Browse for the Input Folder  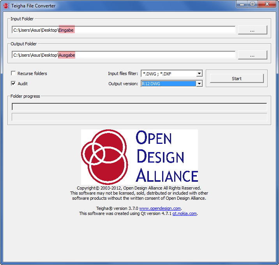[253, 30]
